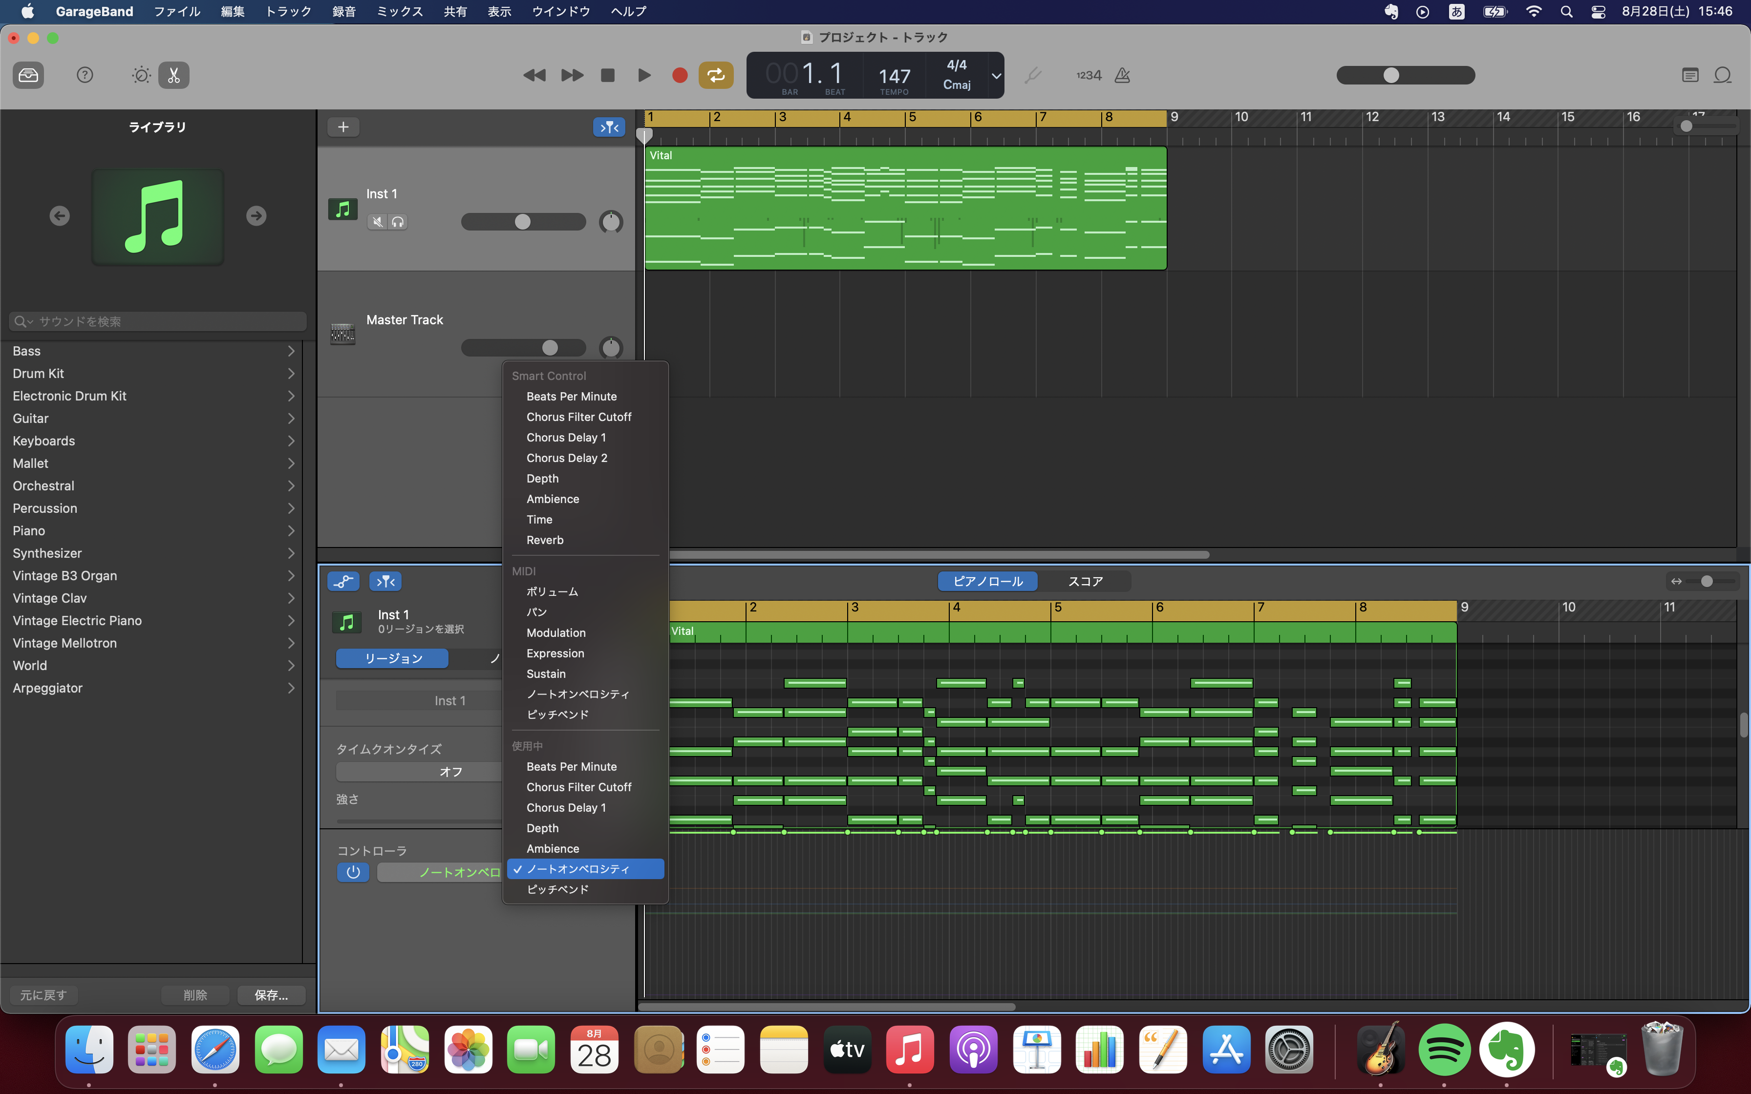
Task: Select Modulation from the MIDI menu
Action: click(x=555, y=633)
